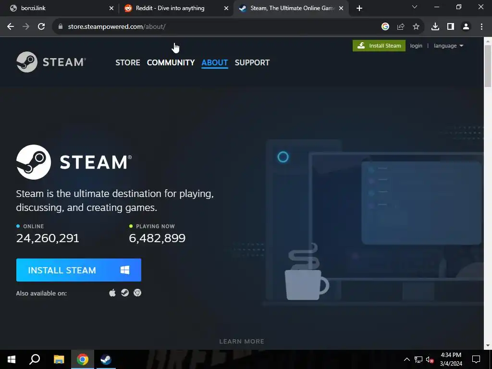Open the Chrome OS download icon
Screen dimensions: 492x369
click(137, 293)
